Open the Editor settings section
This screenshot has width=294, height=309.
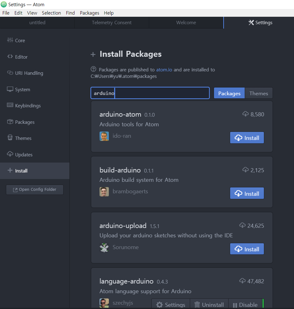[35, 57]
